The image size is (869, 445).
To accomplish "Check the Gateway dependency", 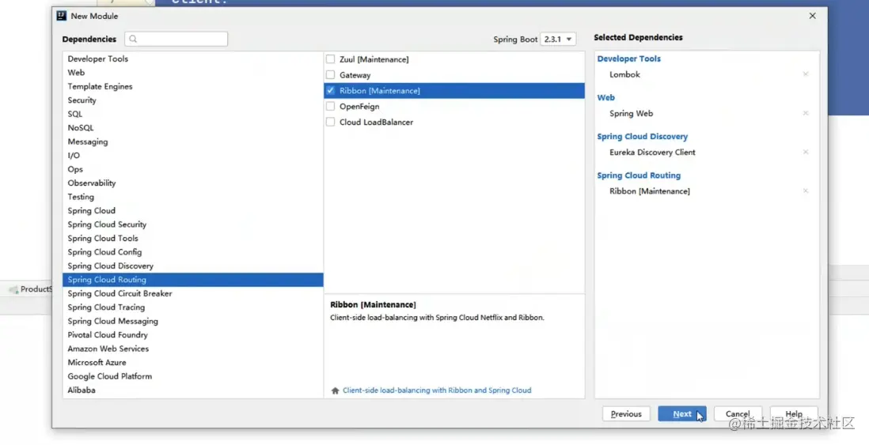I will (330, 75).
